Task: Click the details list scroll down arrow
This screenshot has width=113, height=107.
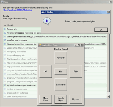Action: pyautogui.click(x=108, y=97)
